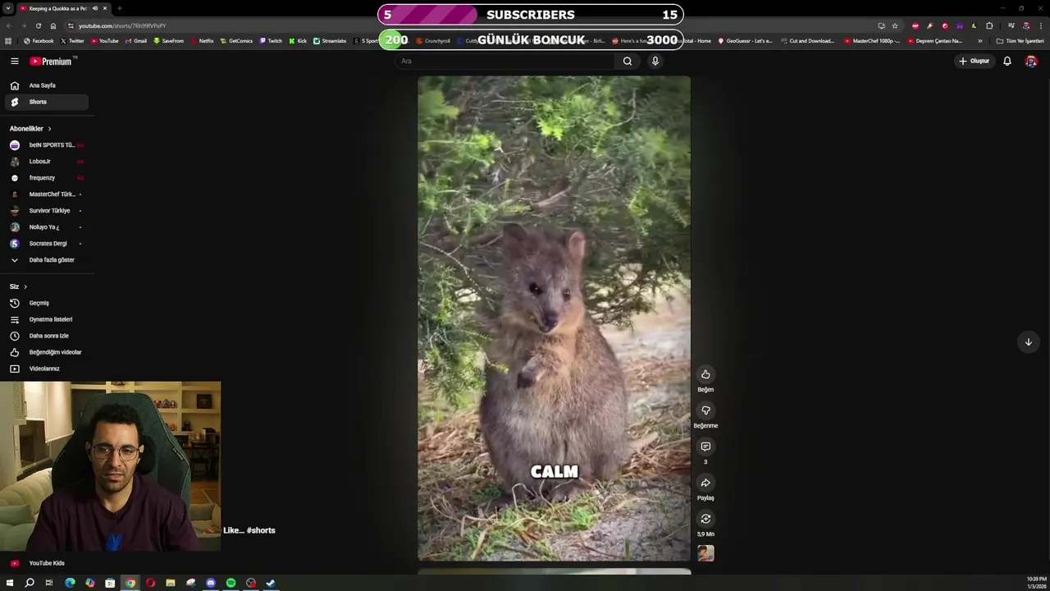Go to next short with down arrow
This screenshot has height=591, width=1050.
(x=1028, y=341)
